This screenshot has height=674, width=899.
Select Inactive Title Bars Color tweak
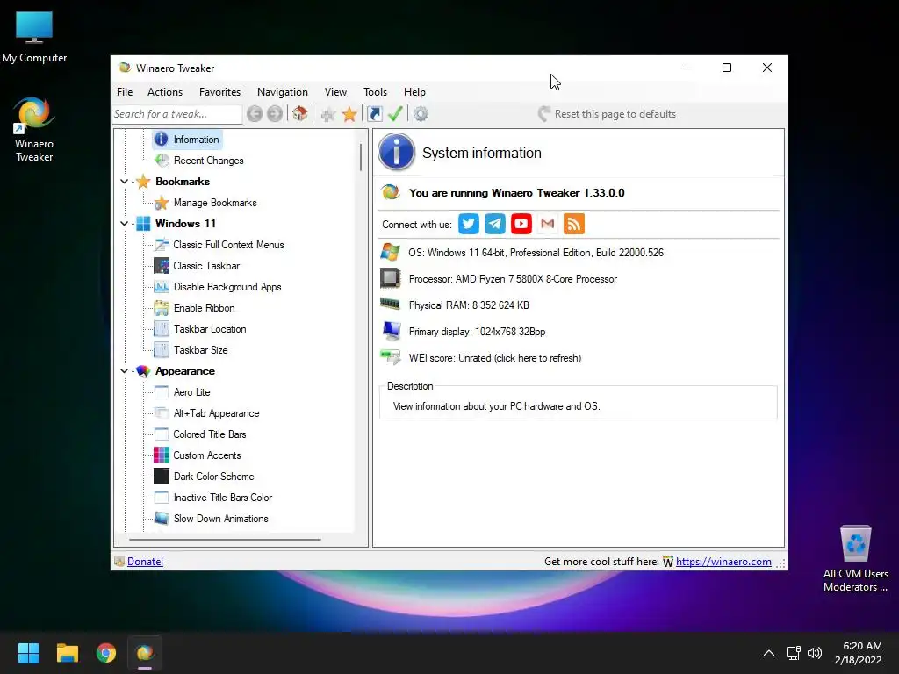click(x=222, y=498)
